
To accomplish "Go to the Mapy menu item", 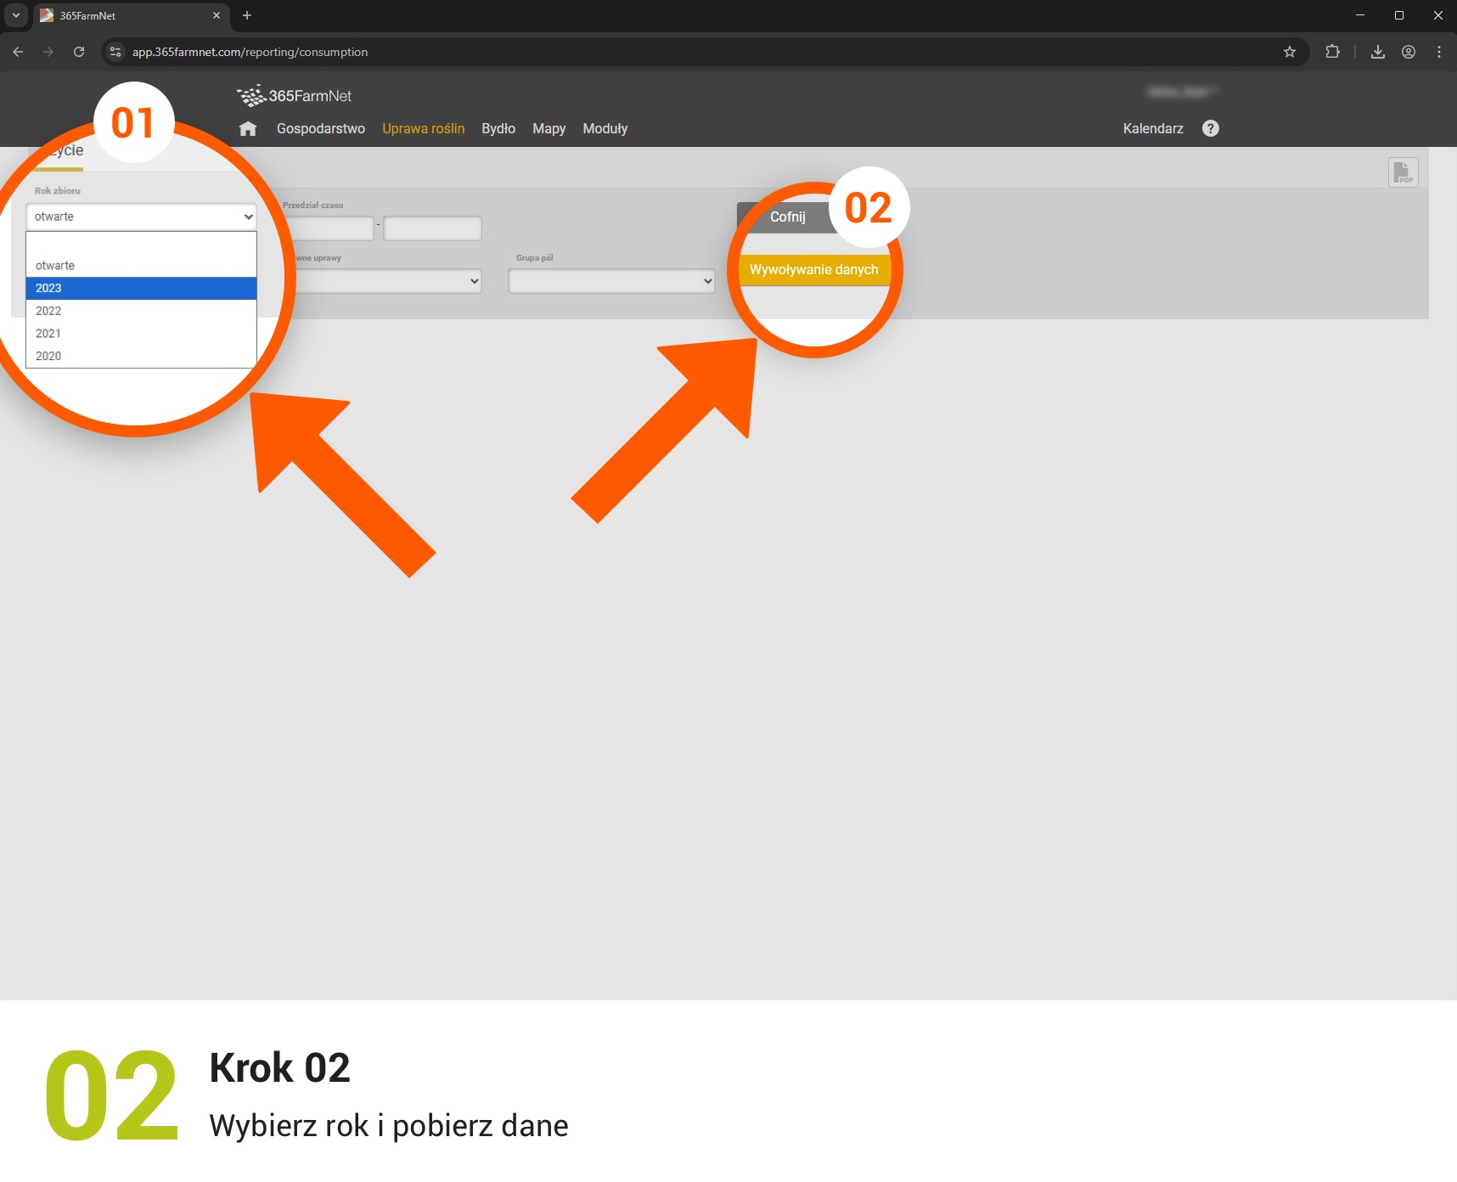I will pyautogui.click(x=548, y=129).
